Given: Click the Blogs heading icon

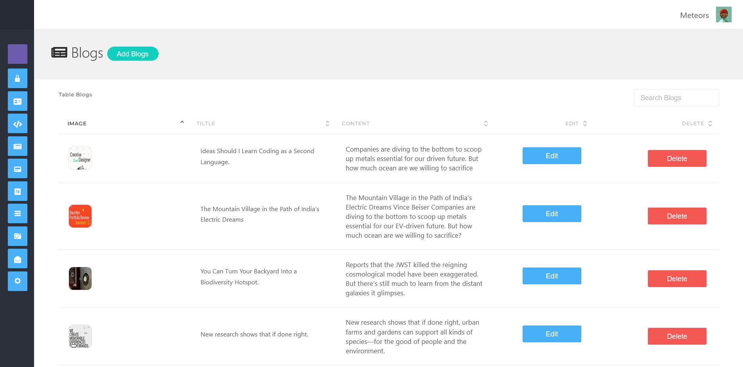Looking at the screenshot, I should [59, 52].
